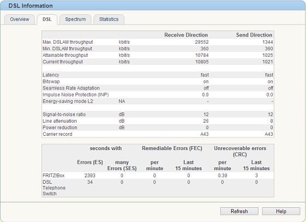
Task: Click the Carrier record A43 receive value
Action: 204,134
